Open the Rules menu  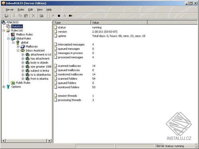[x=21, y=10]
